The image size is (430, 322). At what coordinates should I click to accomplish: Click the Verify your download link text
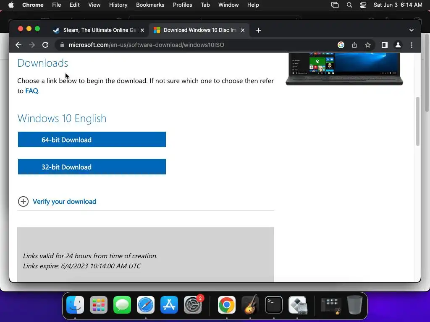(64, 202)
